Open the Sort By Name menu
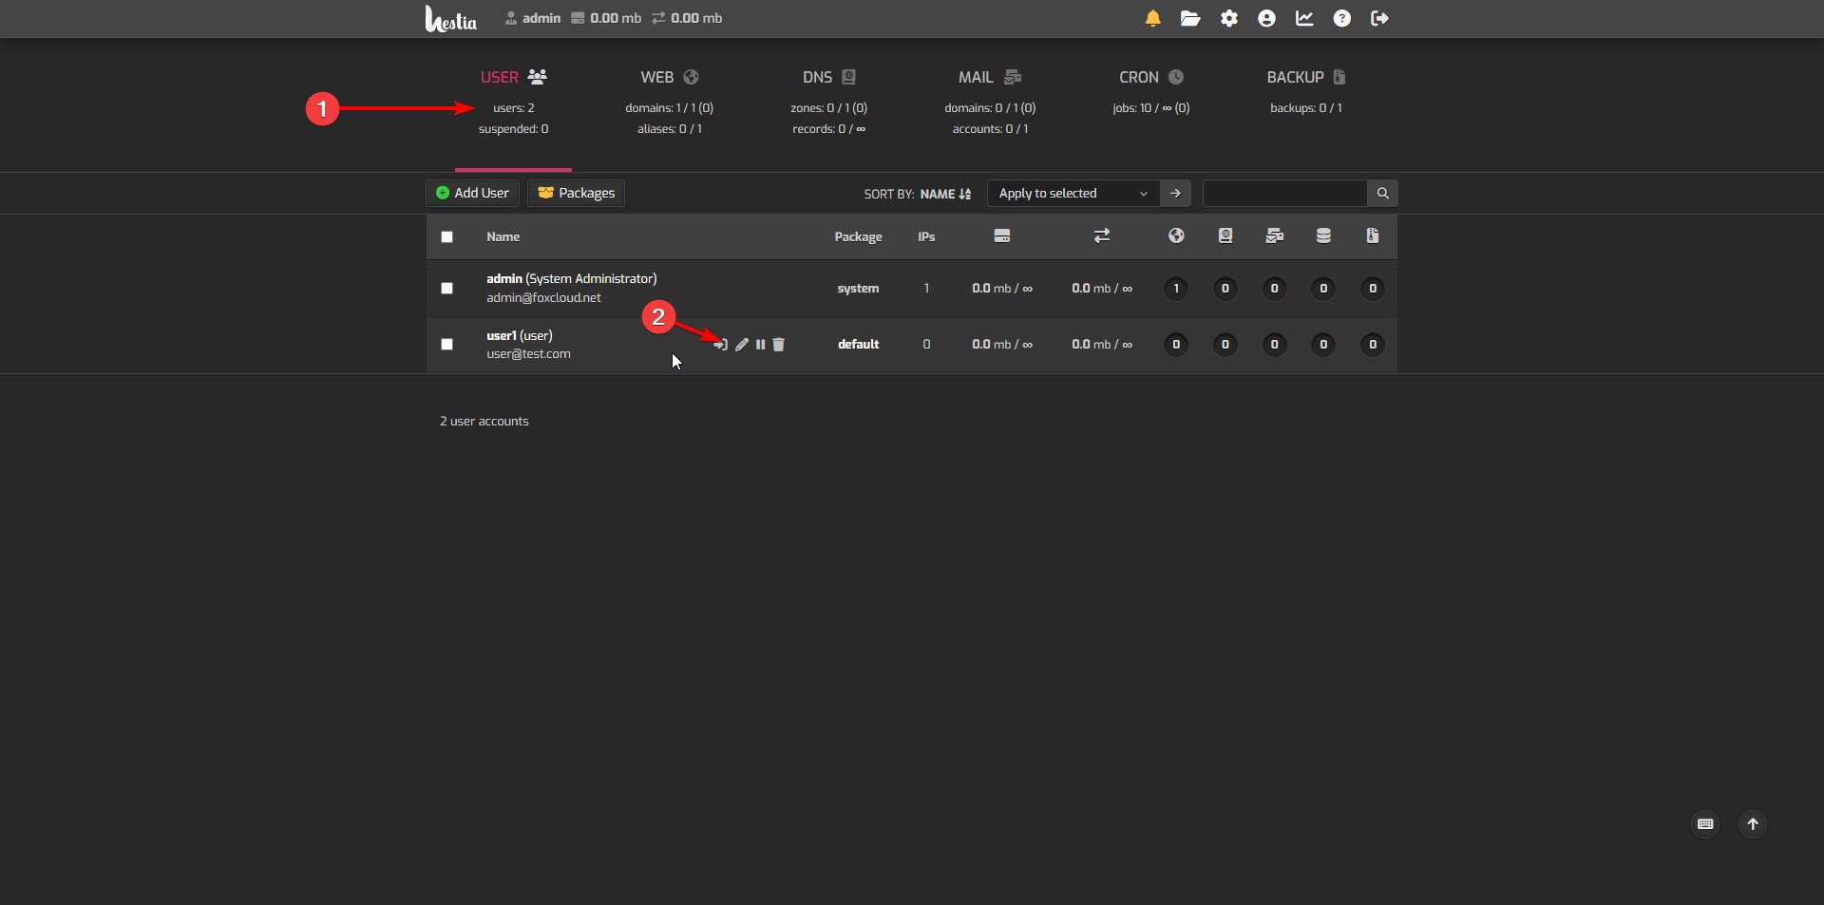 click(x=944, y=194)
